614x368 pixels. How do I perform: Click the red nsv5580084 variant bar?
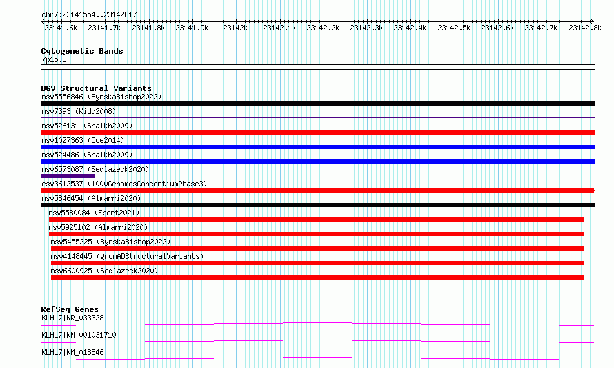[x=316, y=220]
